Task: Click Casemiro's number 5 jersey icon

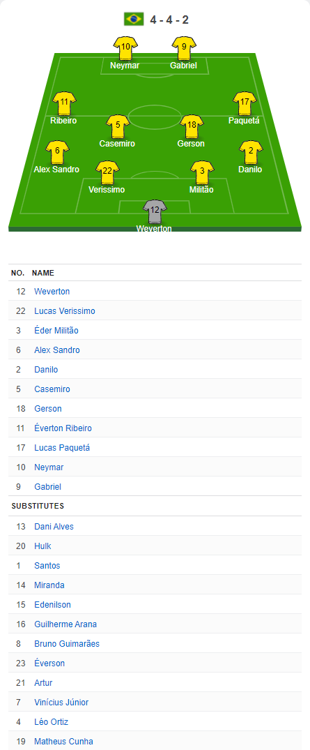Action: (x=118, y=127)
